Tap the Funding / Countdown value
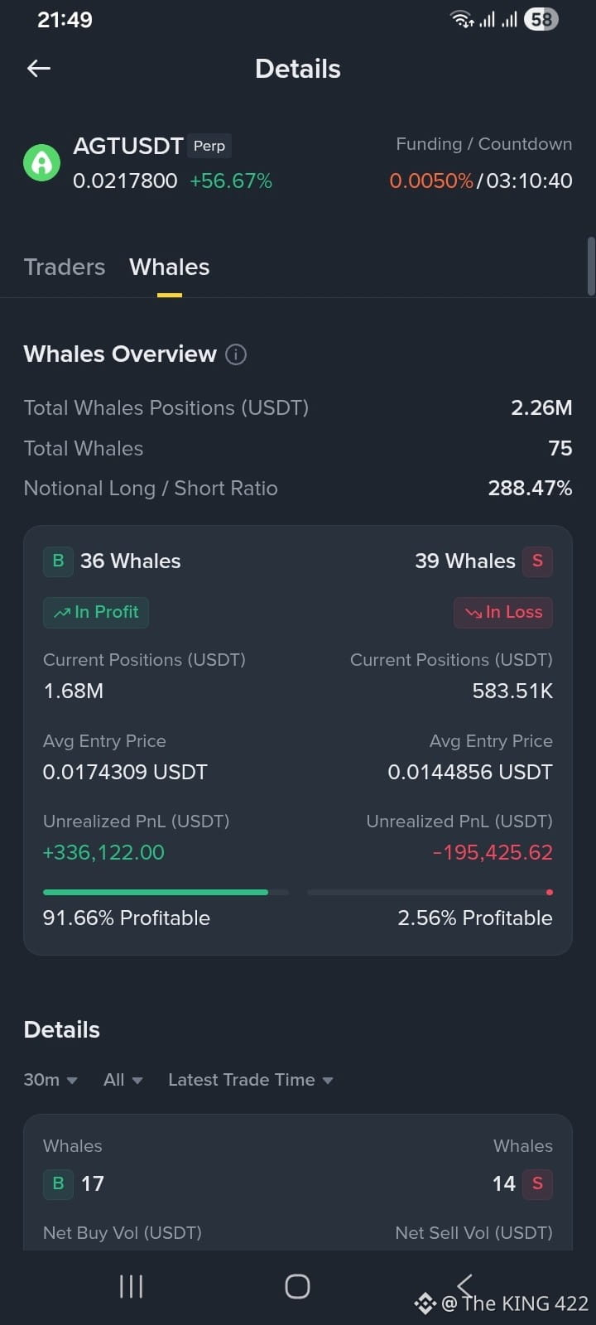 pos(481,181)
